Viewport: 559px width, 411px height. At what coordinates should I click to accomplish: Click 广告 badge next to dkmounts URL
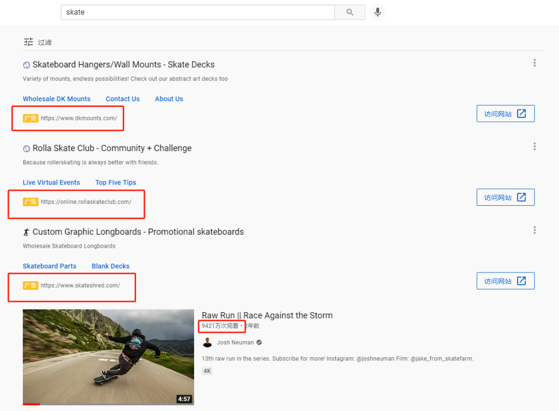point(31,118)
